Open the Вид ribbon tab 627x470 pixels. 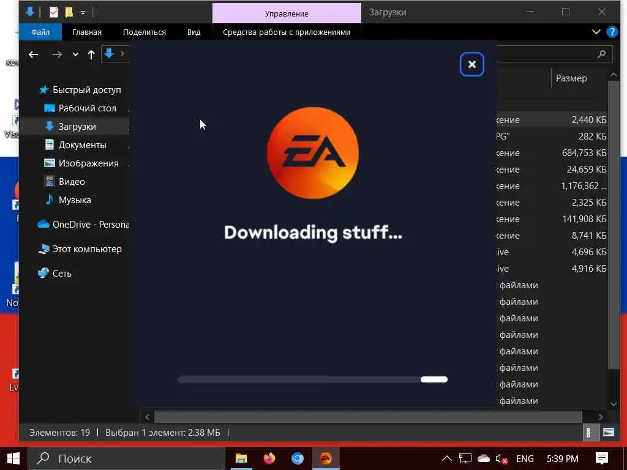tap(194, 32)
